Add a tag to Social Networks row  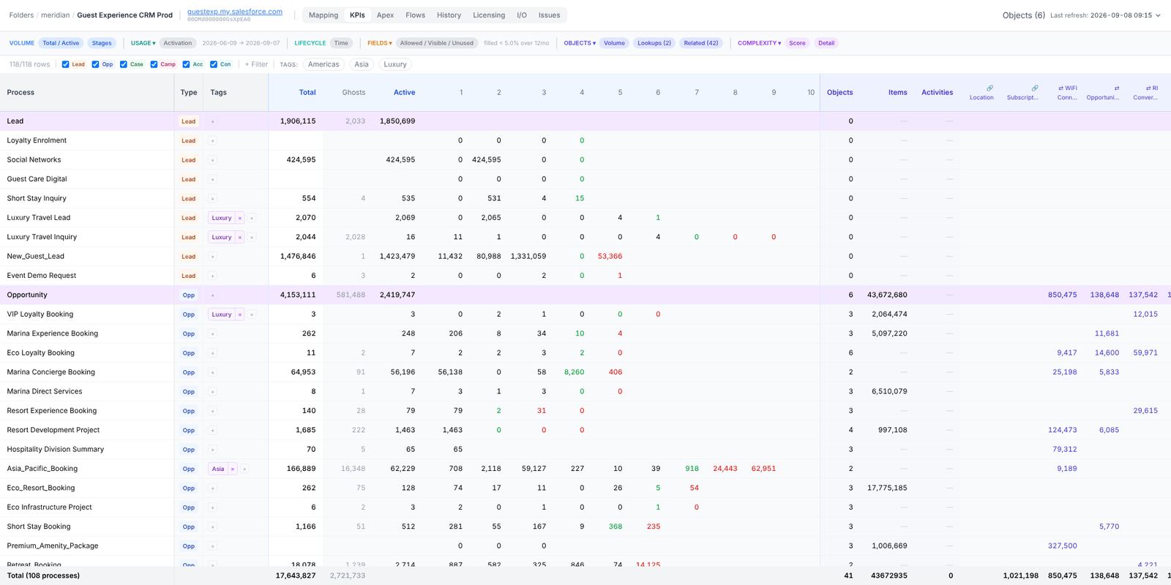click(212, 159)
